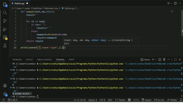Switch to the PROBLEMS panel tab

pyautogui.click(x=17, y=60)
